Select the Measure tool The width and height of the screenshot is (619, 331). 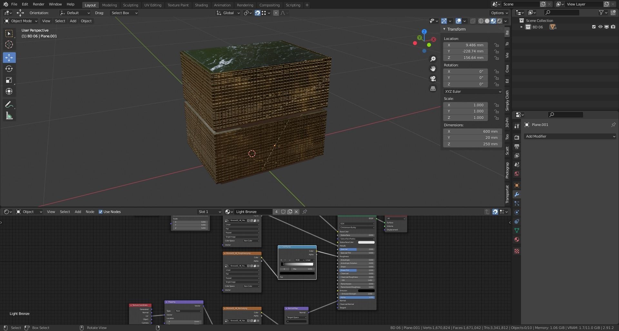point(9,116)
